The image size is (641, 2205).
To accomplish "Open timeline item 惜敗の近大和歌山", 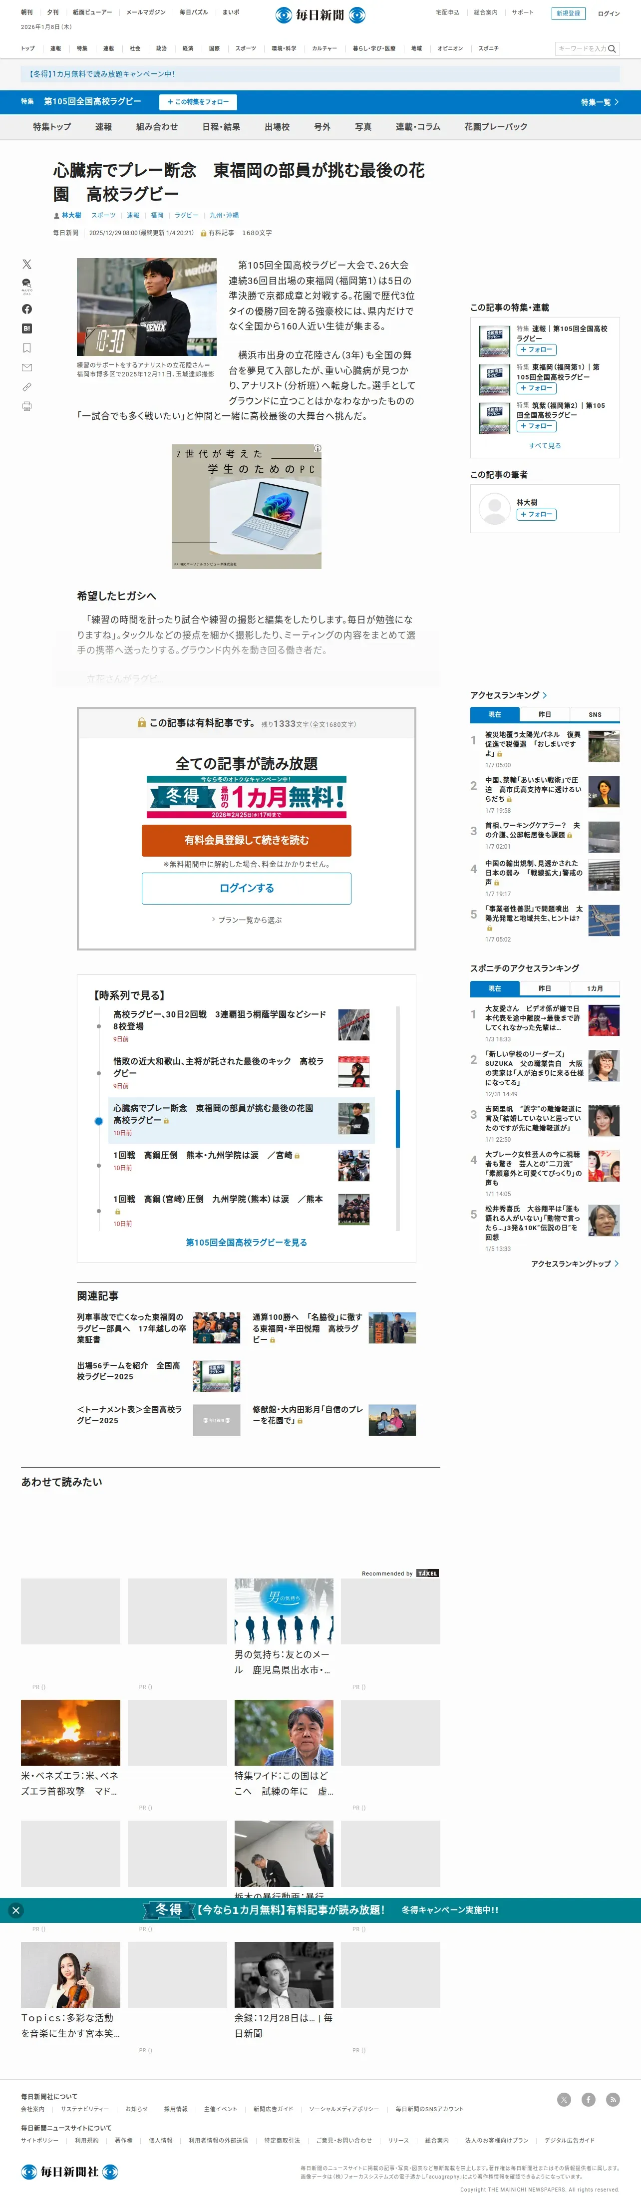I will tap(220, 1066).
